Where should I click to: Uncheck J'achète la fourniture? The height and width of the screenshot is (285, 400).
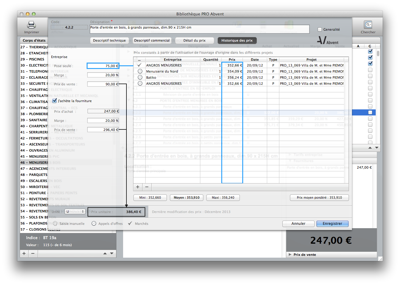click(x=55, y=101)
